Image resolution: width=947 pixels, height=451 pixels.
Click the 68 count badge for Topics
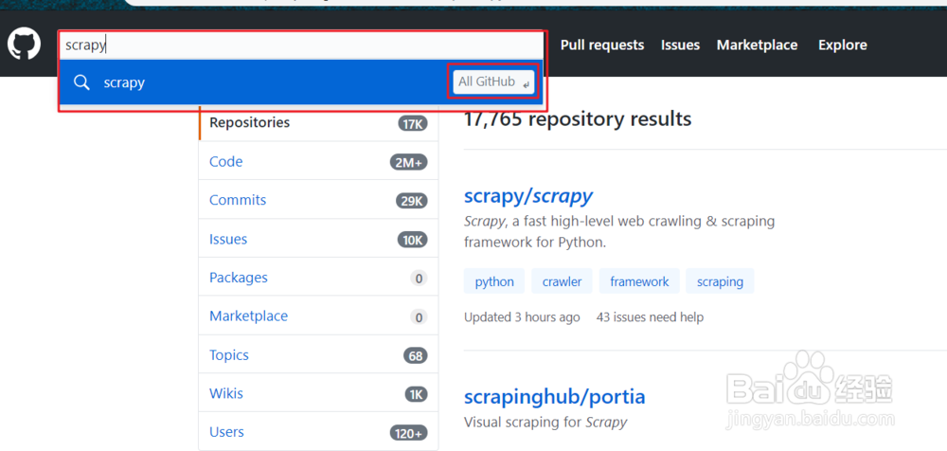coord(416,355)
